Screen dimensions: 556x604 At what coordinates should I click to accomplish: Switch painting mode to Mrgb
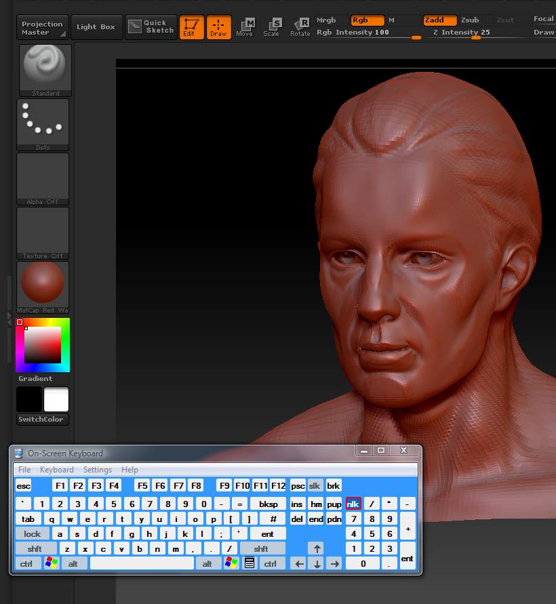[x=325, y=20]
